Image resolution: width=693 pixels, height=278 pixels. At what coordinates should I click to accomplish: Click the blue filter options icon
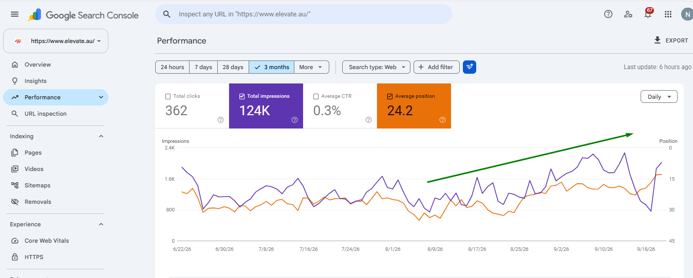(470, 67)
